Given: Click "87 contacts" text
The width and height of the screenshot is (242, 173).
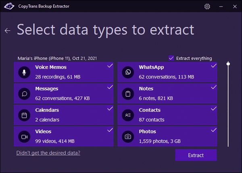Looking at the screenshot, I should click(x=152, y=120).
